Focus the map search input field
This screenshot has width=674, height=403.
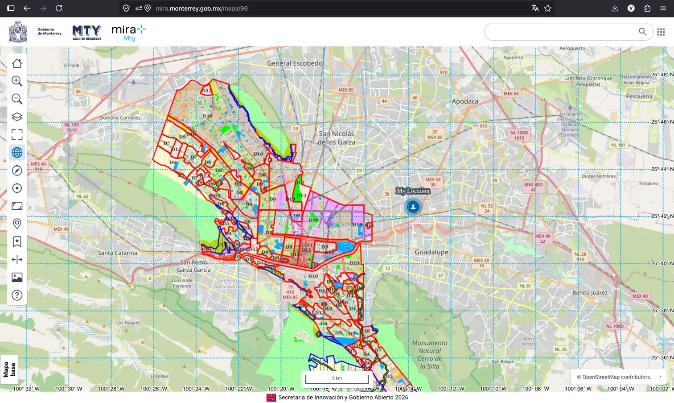(562, 32)
